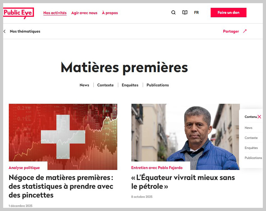Open the Swiss flag article thumbnail
The width and height of the screenshot is (266, 211).
[63, 137]
